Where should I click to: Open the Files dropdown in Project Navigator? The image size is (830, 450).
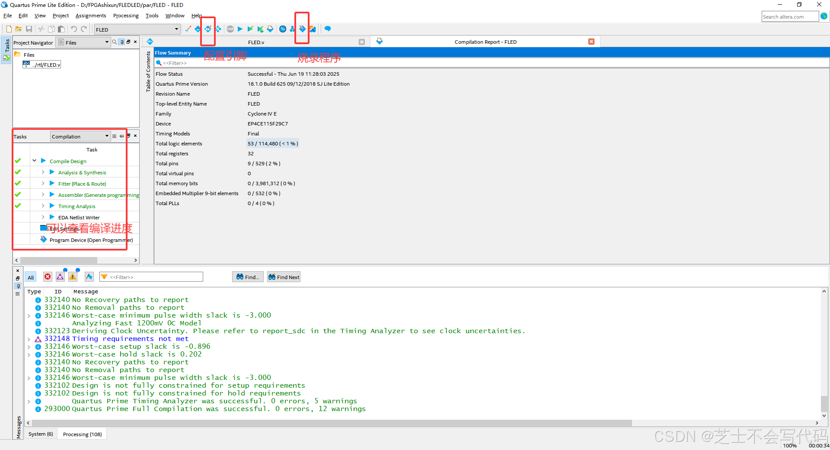point(84,42)
